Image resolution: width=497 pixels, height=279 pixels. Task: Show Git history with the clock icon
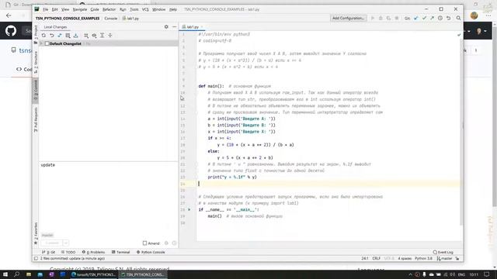440,19
